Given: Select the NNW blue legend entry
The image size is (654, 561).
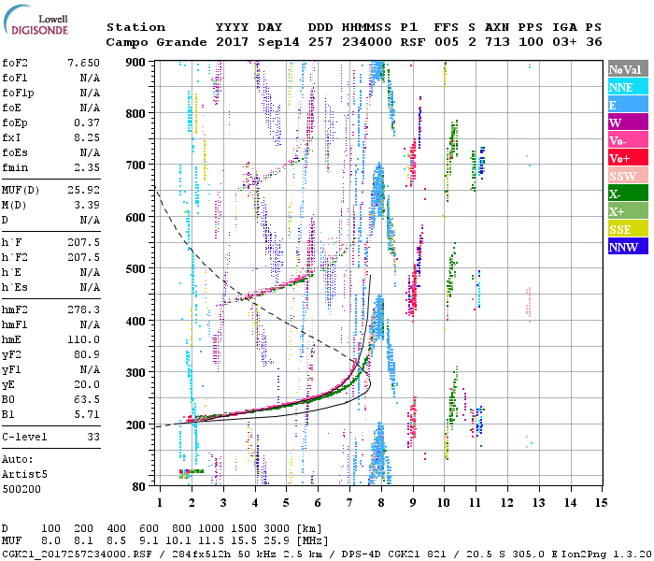Looking at the screenshot, I should [x=624, y=247].
